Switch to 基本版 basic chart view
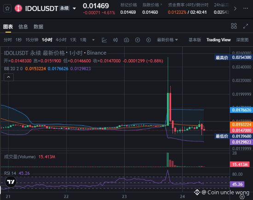Image resolution: width=253 pixels, height=200 pixels. [195, 40]
